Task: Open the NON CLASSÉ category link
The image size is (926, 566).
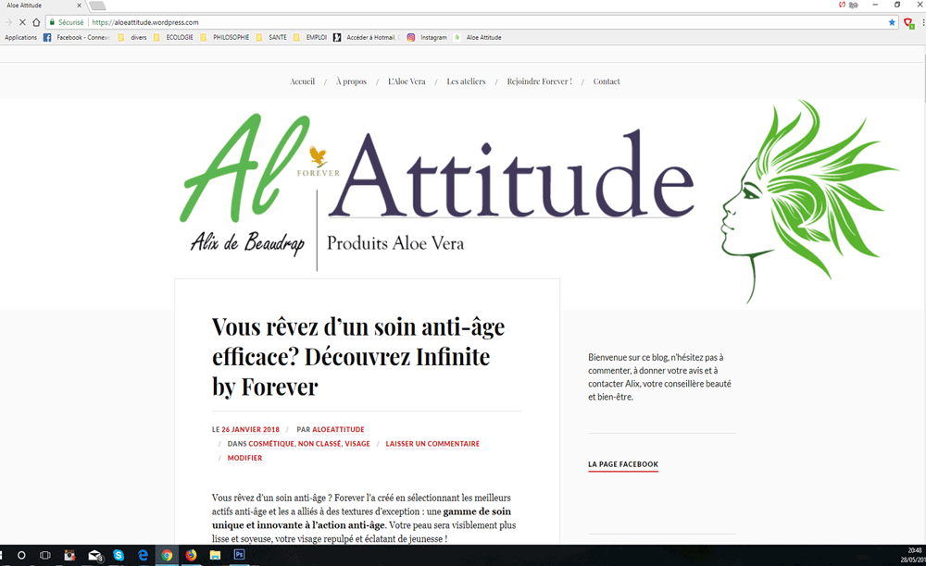Action: (x=319, y=443)
